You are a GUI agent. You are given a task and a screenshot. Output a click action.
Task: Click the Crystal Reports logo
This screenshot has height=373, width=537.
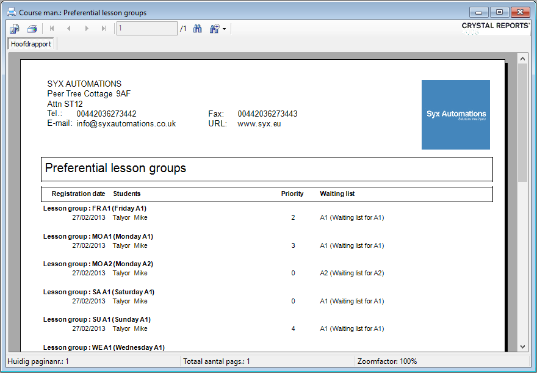click(x=495, y=26)
